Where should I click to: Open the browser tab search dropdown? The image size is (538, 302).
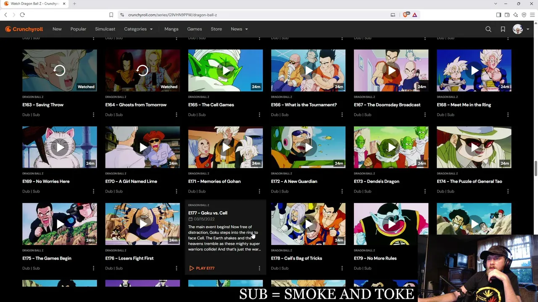[496, 4]
